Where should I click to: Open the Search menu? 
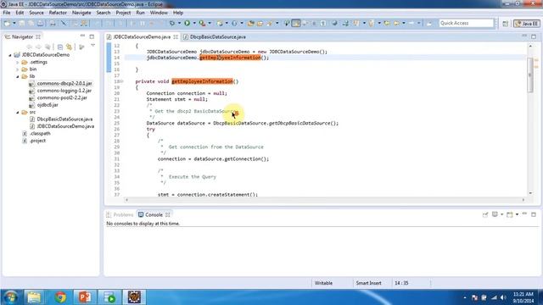104,13
